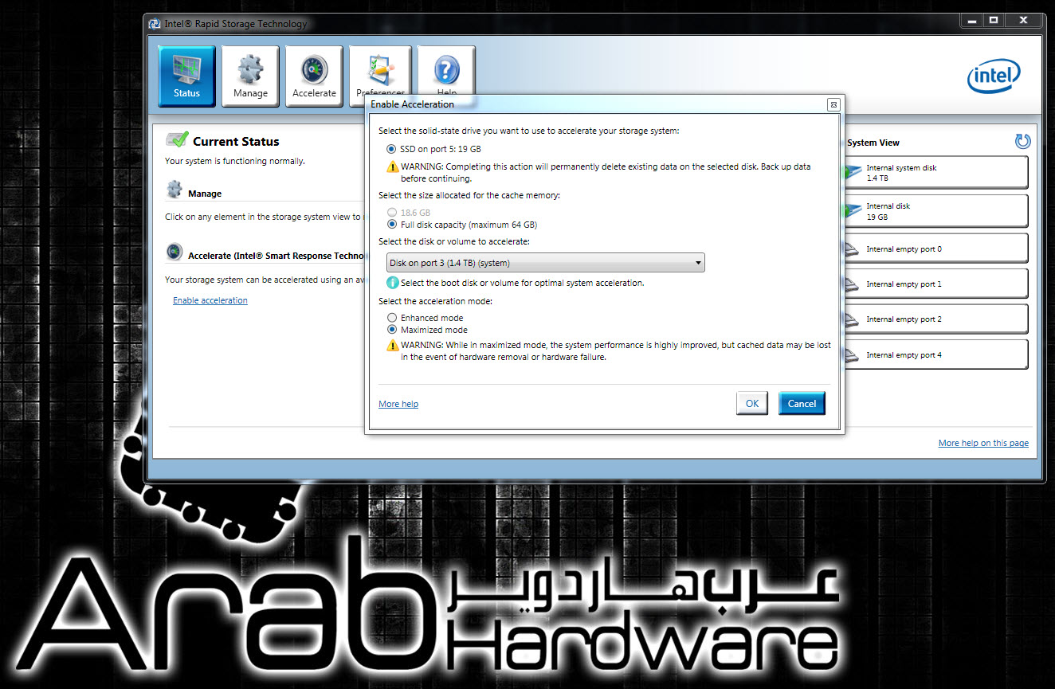Click Enable acceleration link
1055x689 pixels.
pyautogui.click(x=210, y=300)
